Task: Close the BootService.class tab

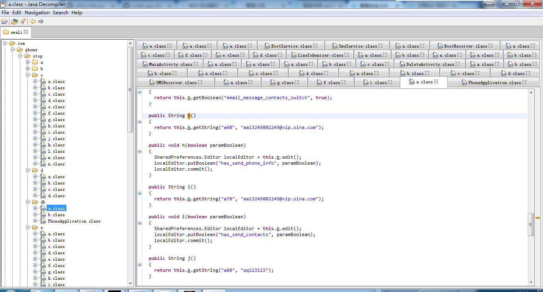Action: [315, 46]
